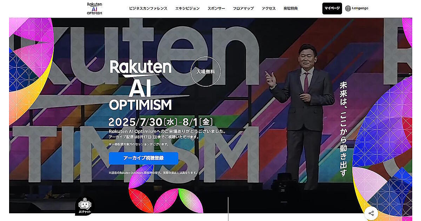The image size is (421, 221).
Task: Open the ビジネスカンファレンス menu
Action: pyautogui.click(x=148, y=8)
